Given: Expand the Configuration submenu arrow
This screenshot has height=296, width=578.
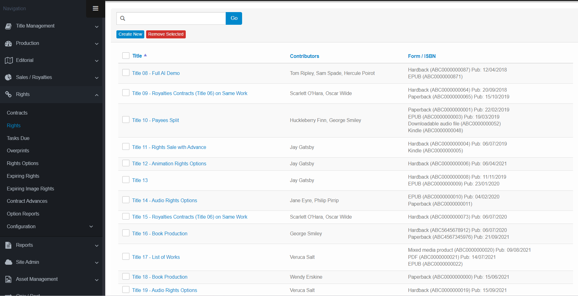Looking at the screenshot, I should [91, 227].
